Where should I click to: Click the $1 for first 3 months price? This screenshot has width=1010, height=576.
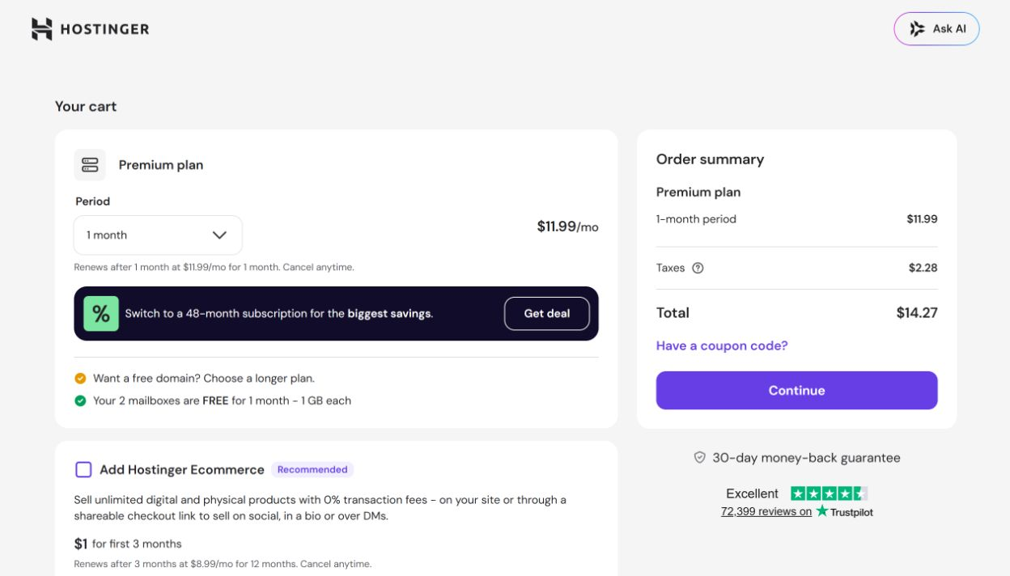(x=128, y=544)
